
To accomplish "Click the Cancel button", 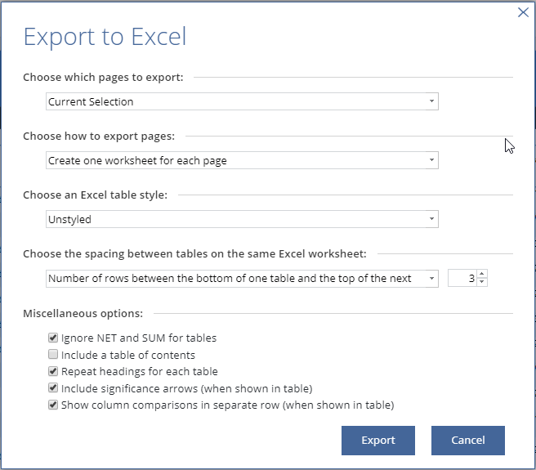I will click(x=467, y=440).
